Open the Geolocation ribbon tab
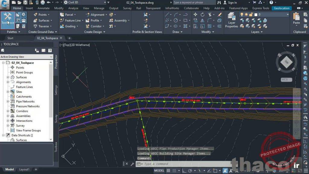309x174 pixels. click(x=281, y=8)
